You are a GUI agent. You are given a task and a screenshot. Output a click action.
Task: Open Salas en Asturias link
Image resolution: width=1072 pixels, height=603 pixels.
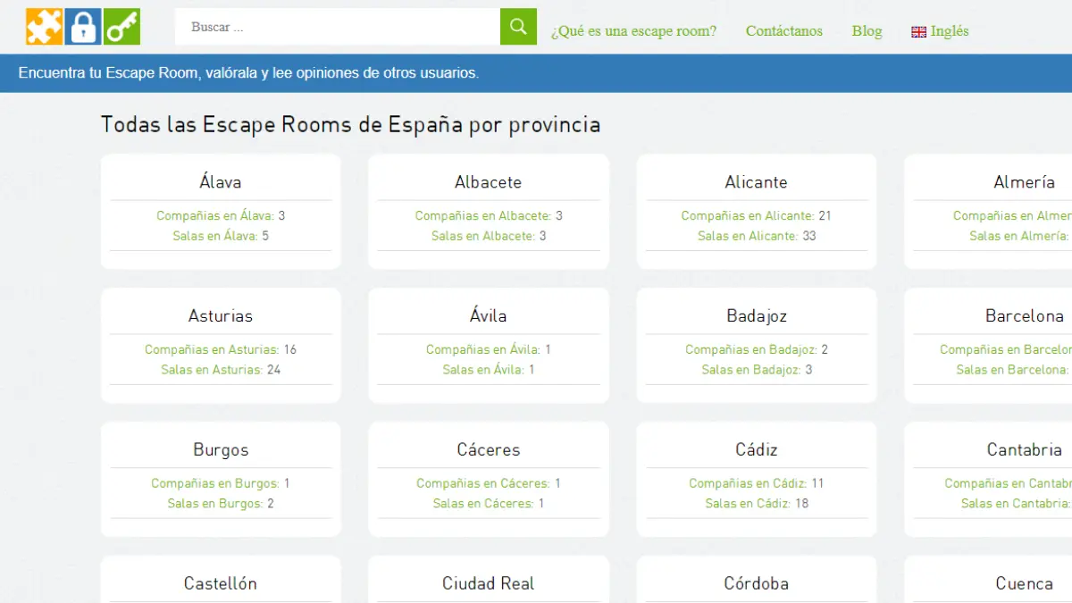coord(212,370)
